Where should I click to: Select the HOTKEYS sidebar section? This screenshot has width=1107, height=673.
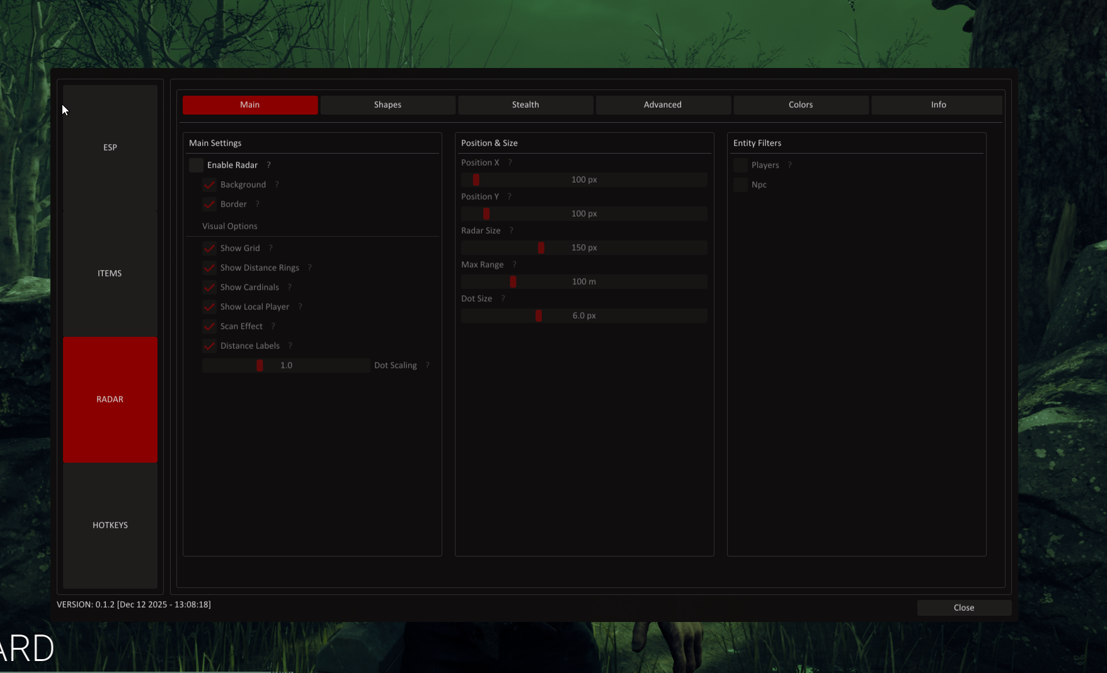110,525
